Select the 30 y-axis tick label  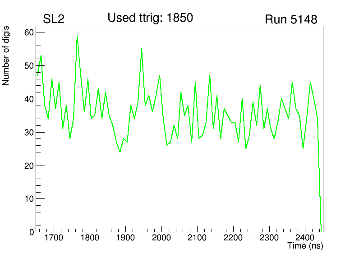[x=29, y=133]
